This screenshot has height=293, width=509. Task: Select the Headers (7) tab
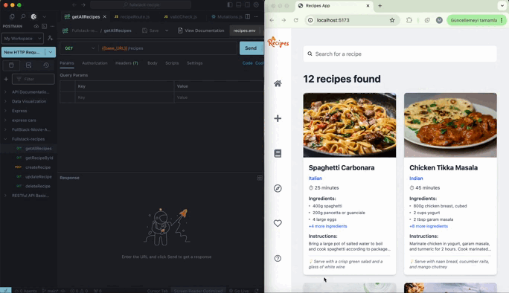127,63
